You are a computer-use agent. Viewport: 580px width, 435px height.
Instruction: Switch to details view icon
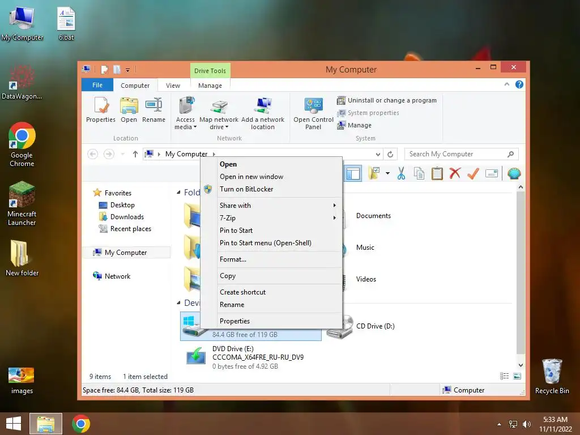tap(505, 376)
